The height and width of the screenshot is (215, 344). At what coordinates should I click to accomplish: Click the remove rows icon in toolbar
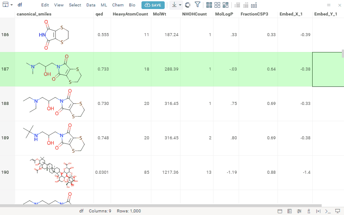pos(236,5)
